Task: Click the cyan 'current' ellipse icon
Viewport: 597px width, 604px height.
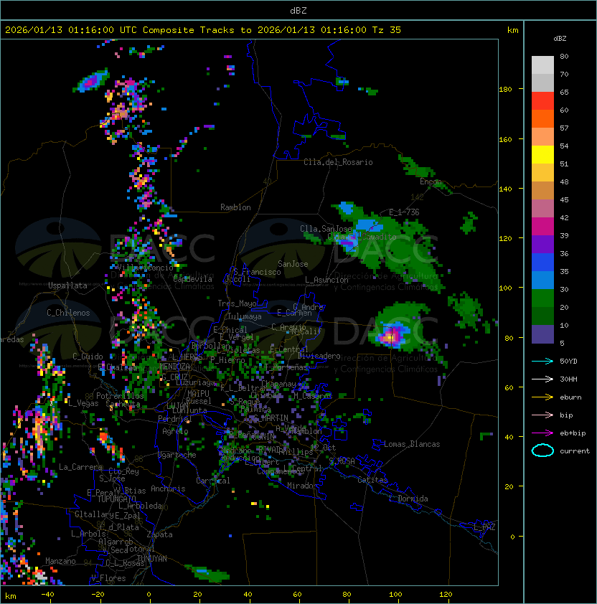Action: 542,450
